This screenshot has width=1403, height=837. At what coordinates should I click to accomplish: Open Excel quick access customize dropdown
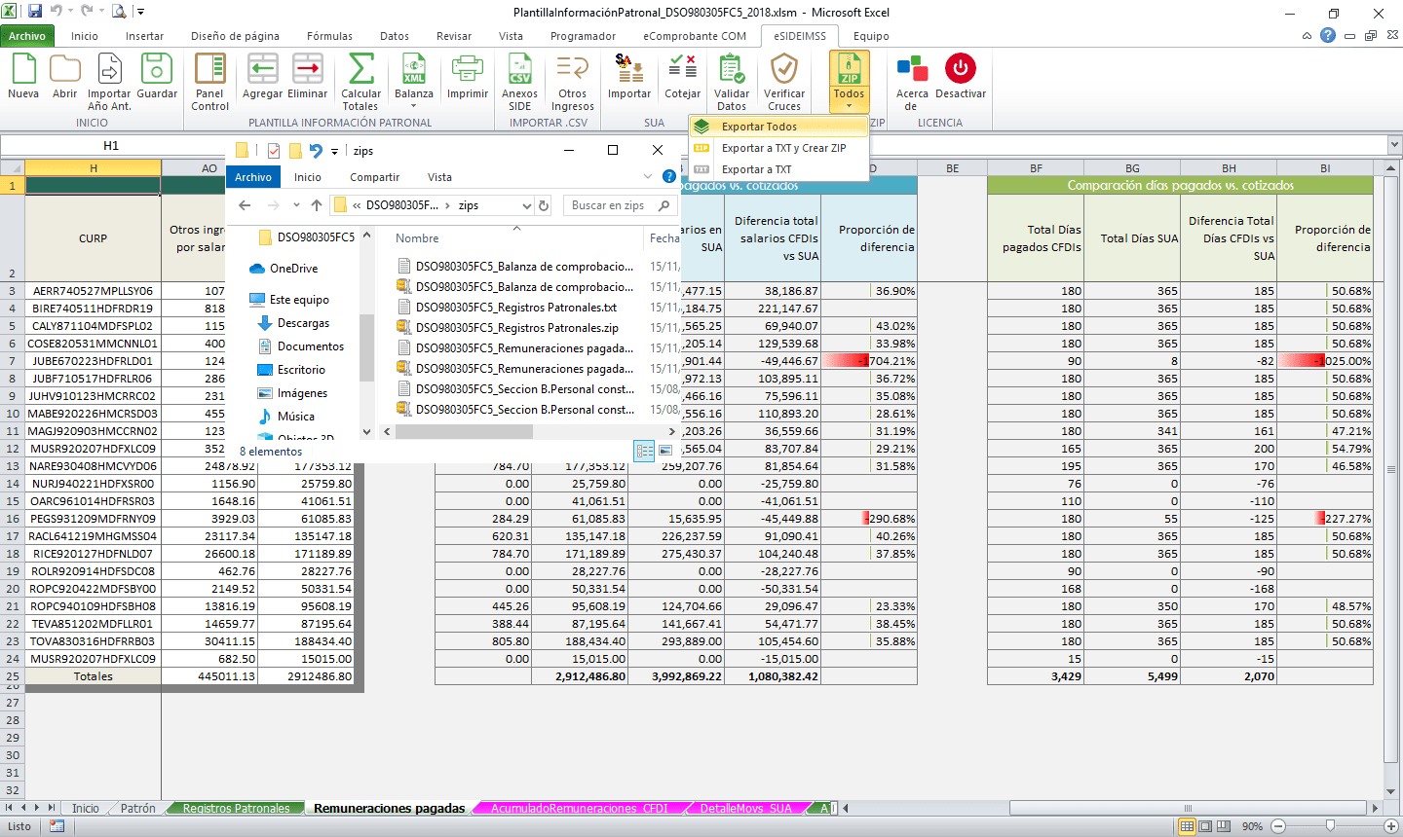coord(140,12)
